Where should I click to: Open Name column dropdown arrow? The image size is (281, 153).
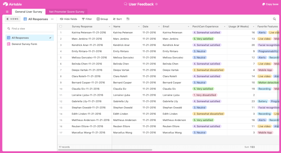139,27
